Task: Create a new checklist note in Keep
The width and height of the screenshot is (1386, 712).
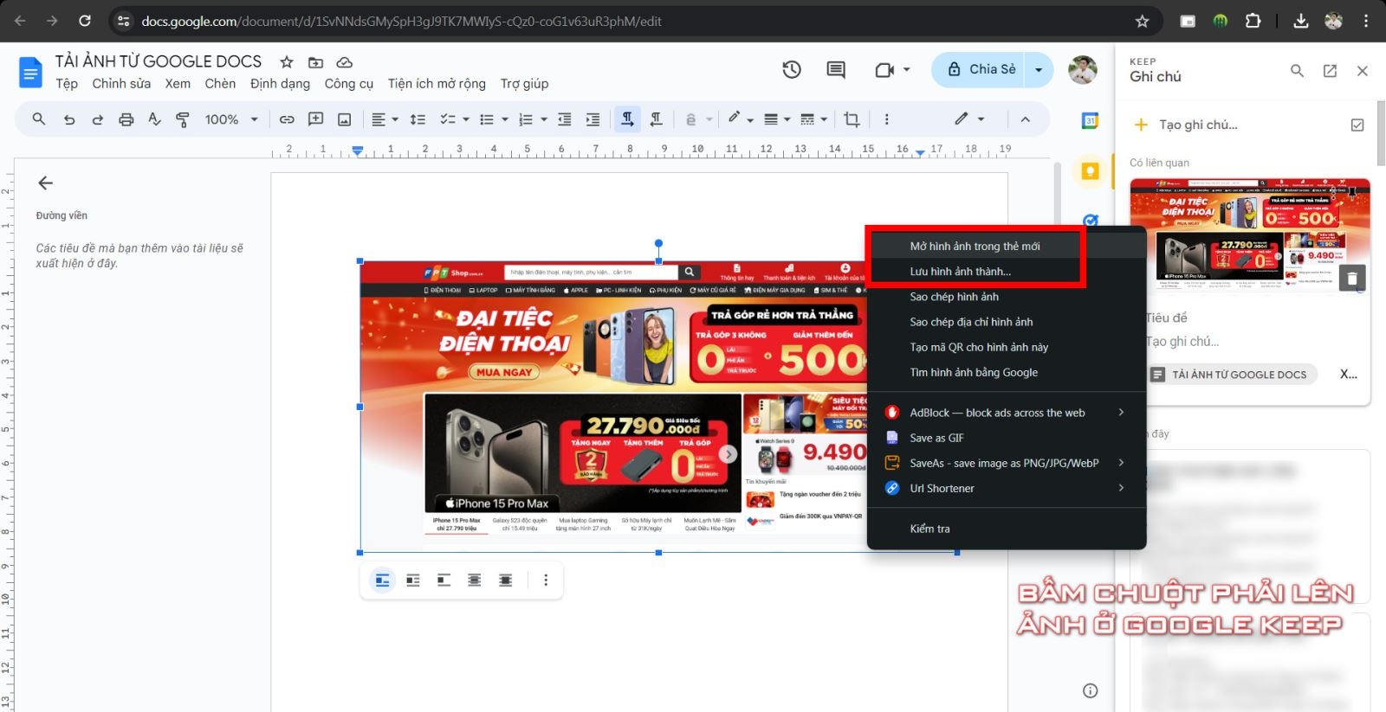Action: tap(1357, 125)
